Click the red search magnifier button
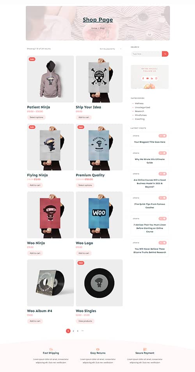Screen dimensions: 195x372 pyautogui.click(x=165, y=54)
